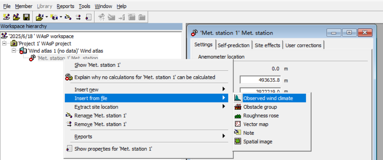This screenshot has width=383, height=160.
Task: Click the new workspace toolbar icon
Action: pos(6,17)
